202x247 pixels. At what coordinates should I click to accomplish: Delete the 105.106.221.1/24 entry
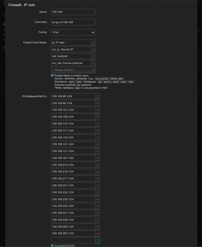[x=98, y=185]
